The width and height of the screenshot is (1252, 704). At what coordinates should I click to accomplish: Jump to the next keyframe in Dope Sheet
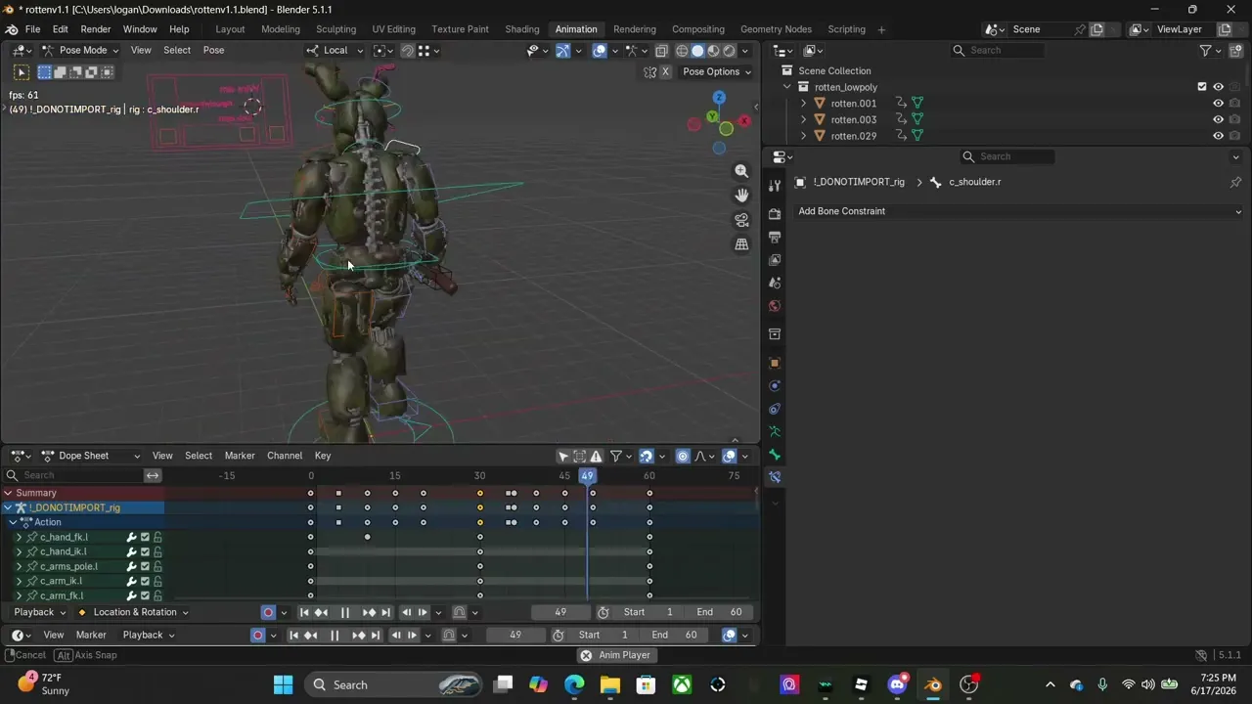click(x=368, y=612)
